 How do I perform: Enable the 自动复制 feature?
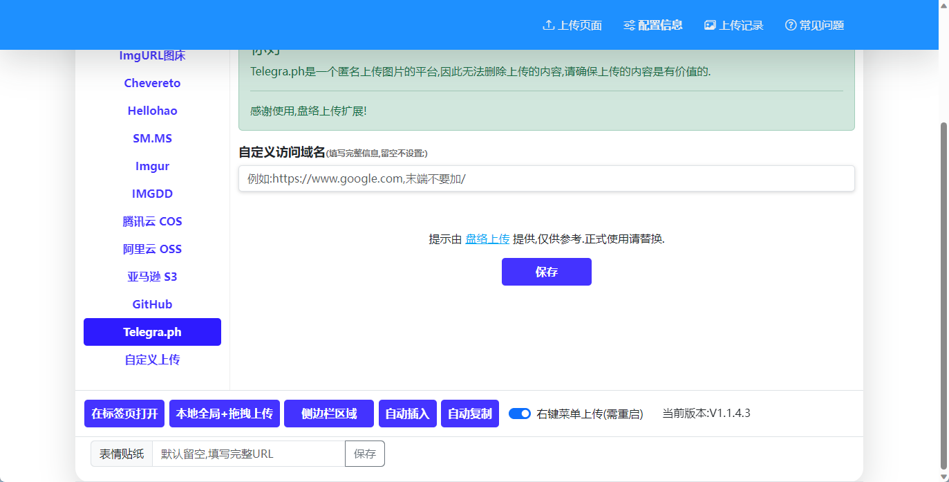(469, 414)
